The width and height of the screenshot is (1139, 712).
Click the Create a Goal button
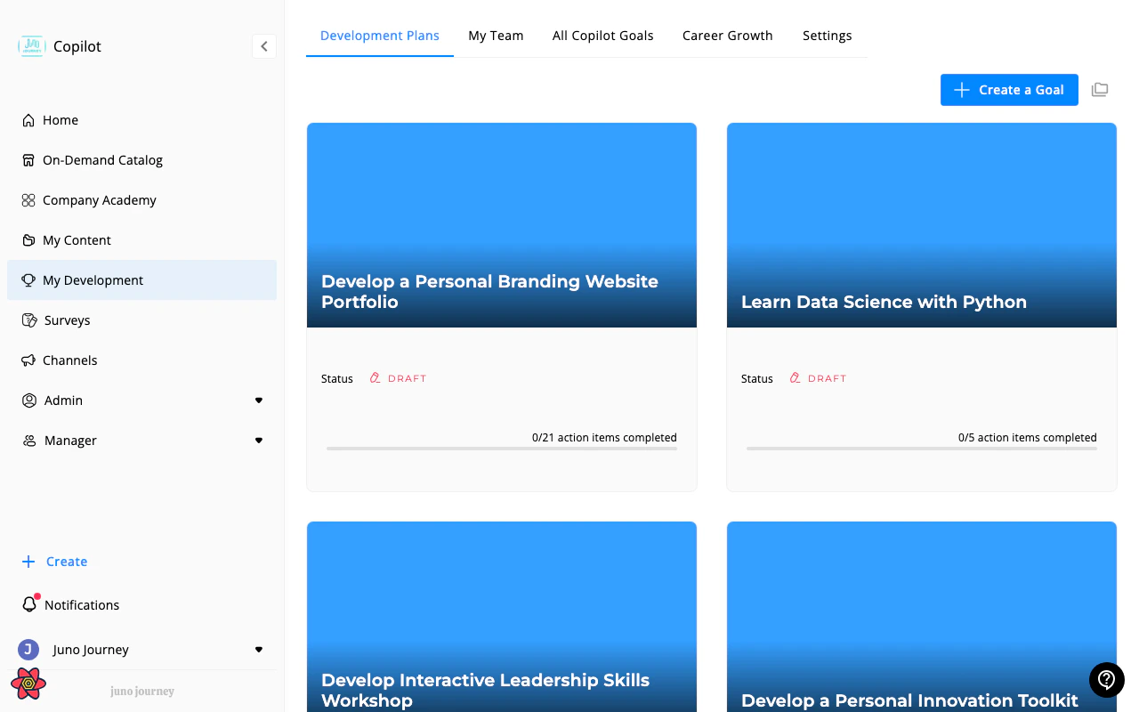point(1009,90)
